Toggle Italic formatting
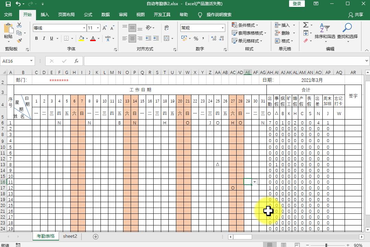The height and width of the screenshot is (247, 370). [44, 38]
